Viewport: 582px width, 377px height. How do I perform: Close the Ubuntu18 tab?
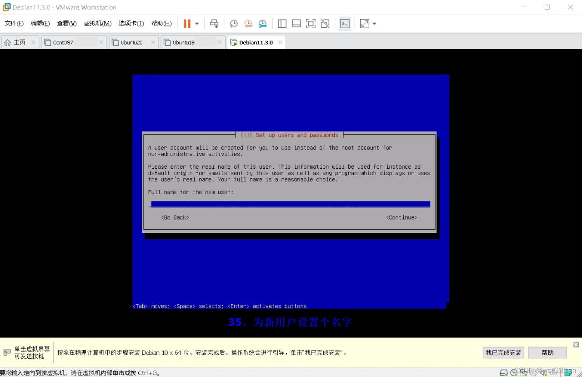(x=220, y=42)
